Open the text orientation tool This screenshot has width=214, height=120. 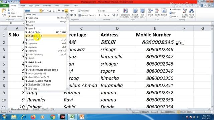pos(72,11)
